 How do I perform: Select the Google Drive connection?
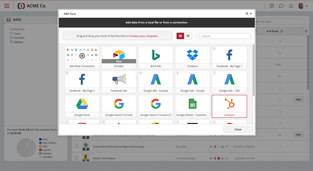point(82,106)
